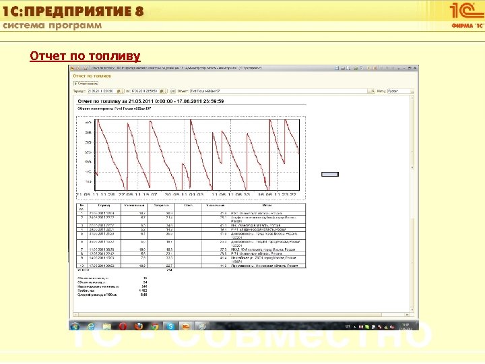Click the period start date field
This screenshot has width=485, height=364.
click(x=102, y=91)
